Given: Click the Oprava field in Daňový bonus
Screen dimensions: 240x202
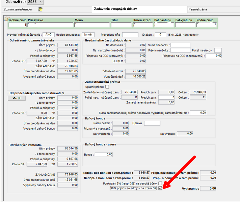Looking at the screenshot, I should coord(152,123).
